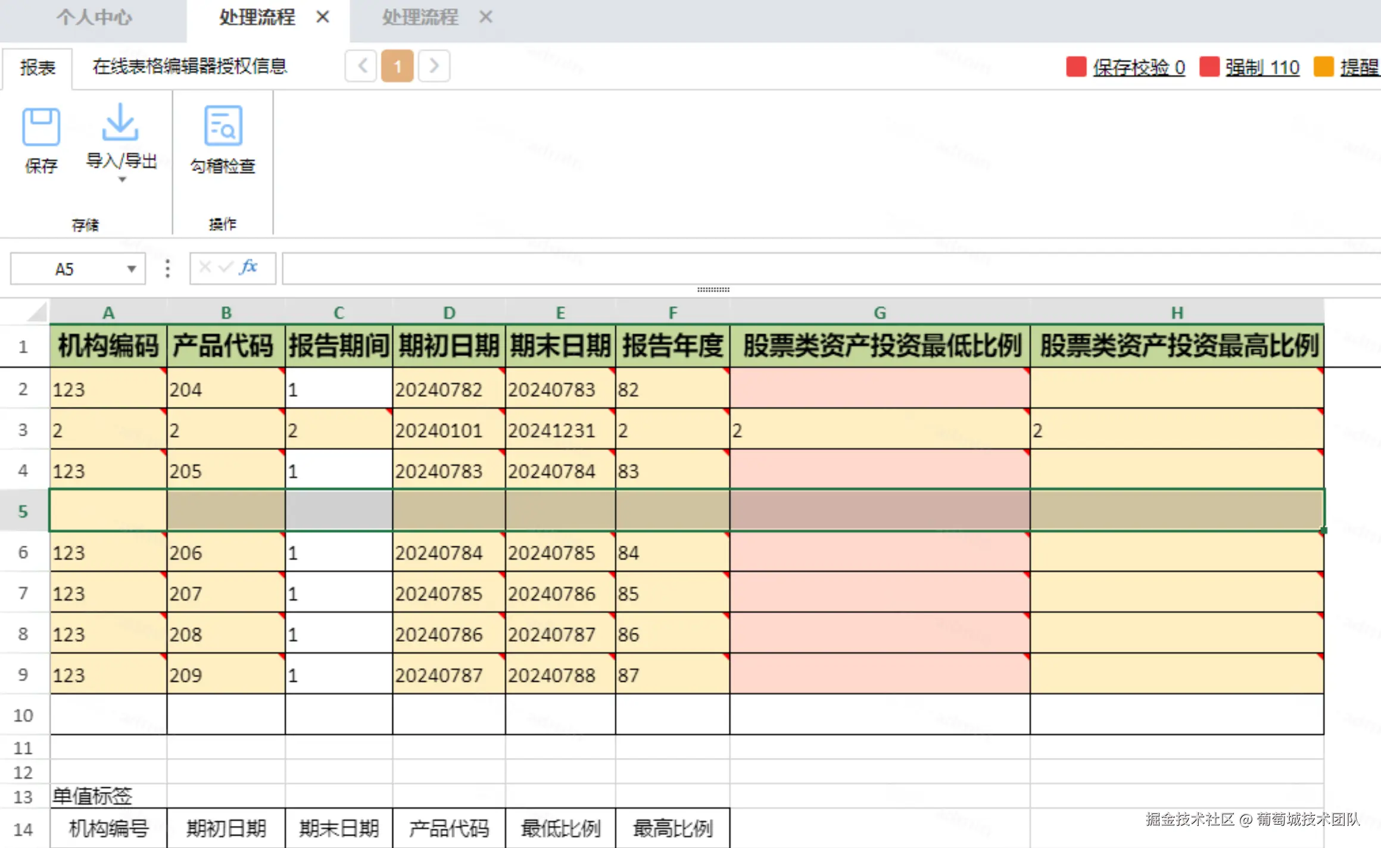Viewport: 1381px width, 848px height.
Task: Click the formula bar confirm checkmark icon
Action: [x=225, y=266]
